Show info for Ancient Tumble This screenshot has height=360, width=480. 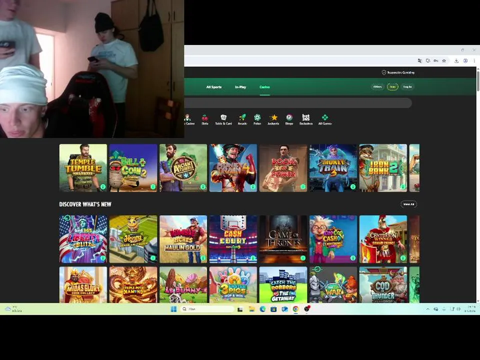click(x=203, y=186)
